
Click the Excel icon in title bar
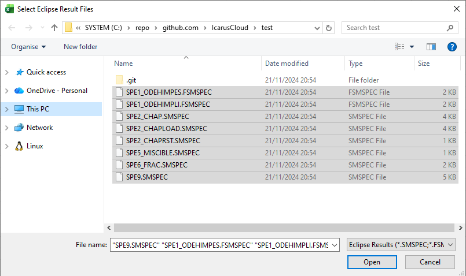9,9
